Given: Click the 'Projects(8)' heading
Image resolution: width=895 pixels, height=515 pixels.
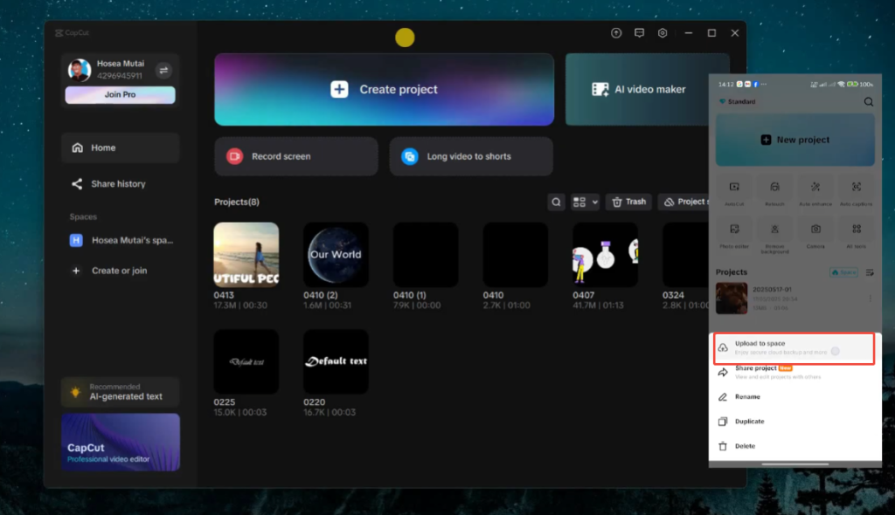Looking at the screenshot, I should (x=236, y=202).
